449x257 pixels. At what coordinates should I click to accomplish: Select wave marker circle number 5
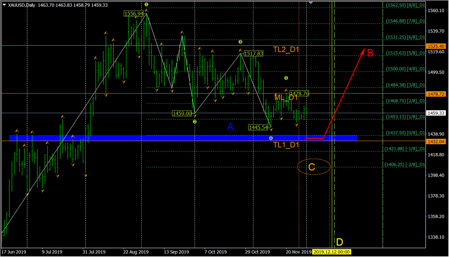[x=286, y=78]
